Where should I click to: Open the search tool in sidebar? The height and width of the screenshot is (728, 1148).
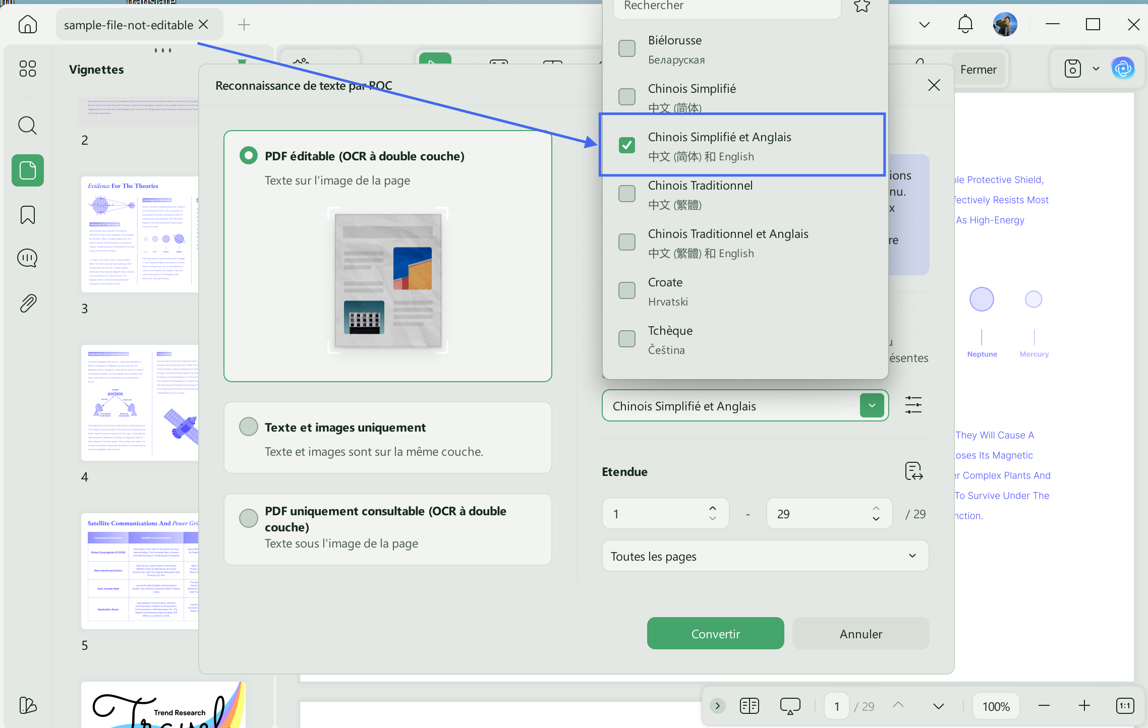(x=28, y=125)
